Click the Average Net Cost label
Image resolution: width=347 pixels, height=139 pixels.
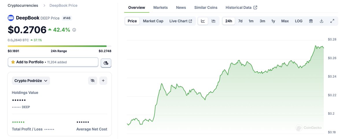click(x=92, y=129)
